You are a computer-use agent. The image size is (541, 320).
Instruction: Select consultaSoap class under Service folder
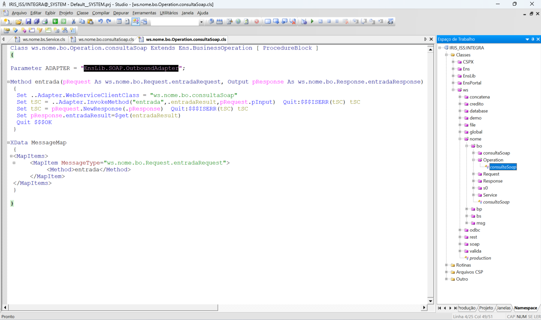(496, 202)
